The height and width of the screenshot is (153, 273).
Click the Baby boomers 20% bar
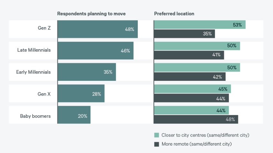click(74, 115)
